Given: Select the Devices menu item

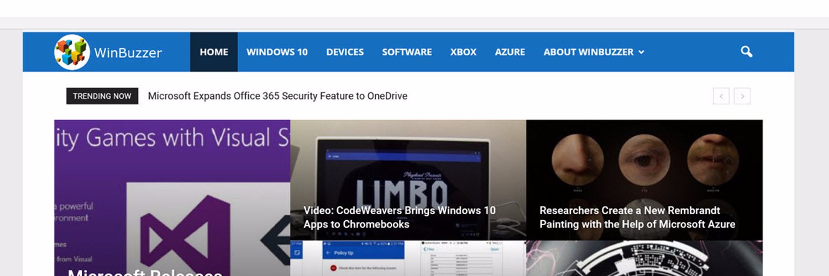Looking at the screenshot, I should (345, 52).
